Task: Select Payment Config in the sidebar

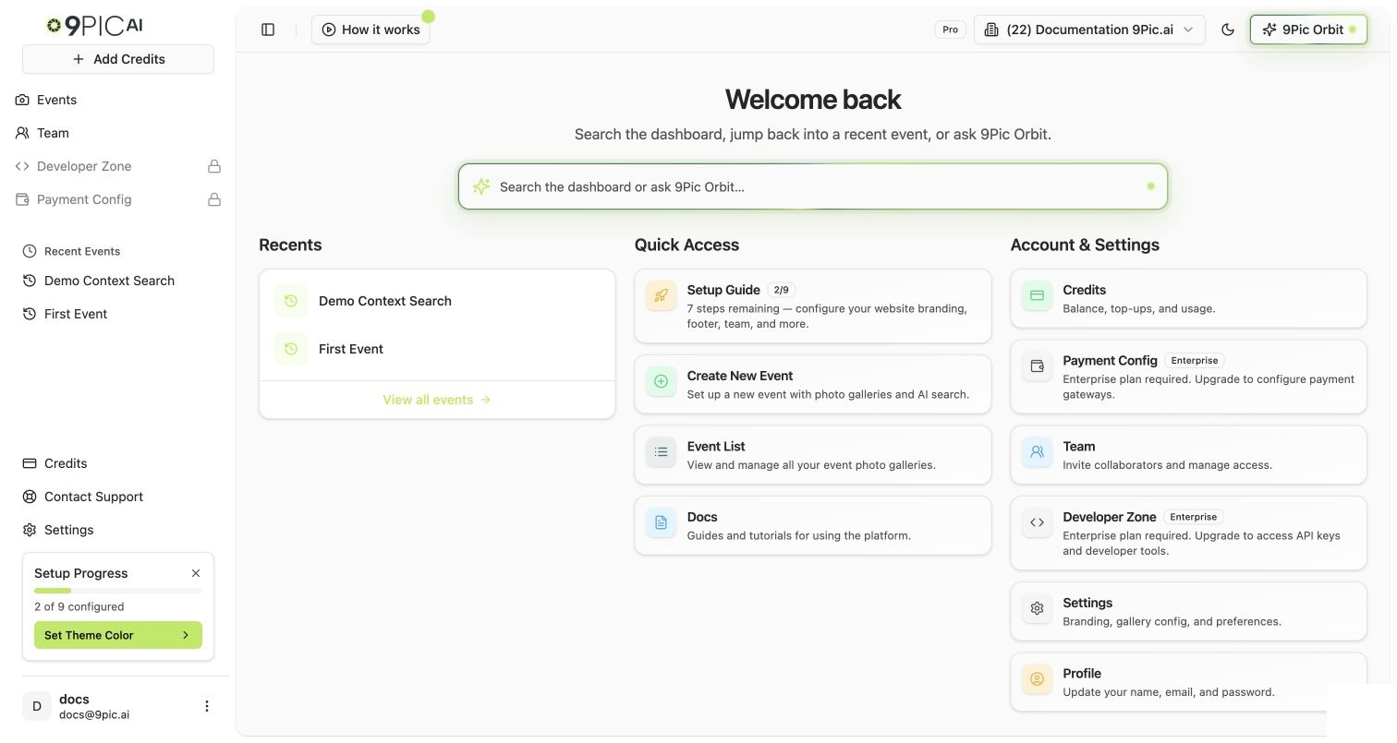Action: click(x=118, y=199)
